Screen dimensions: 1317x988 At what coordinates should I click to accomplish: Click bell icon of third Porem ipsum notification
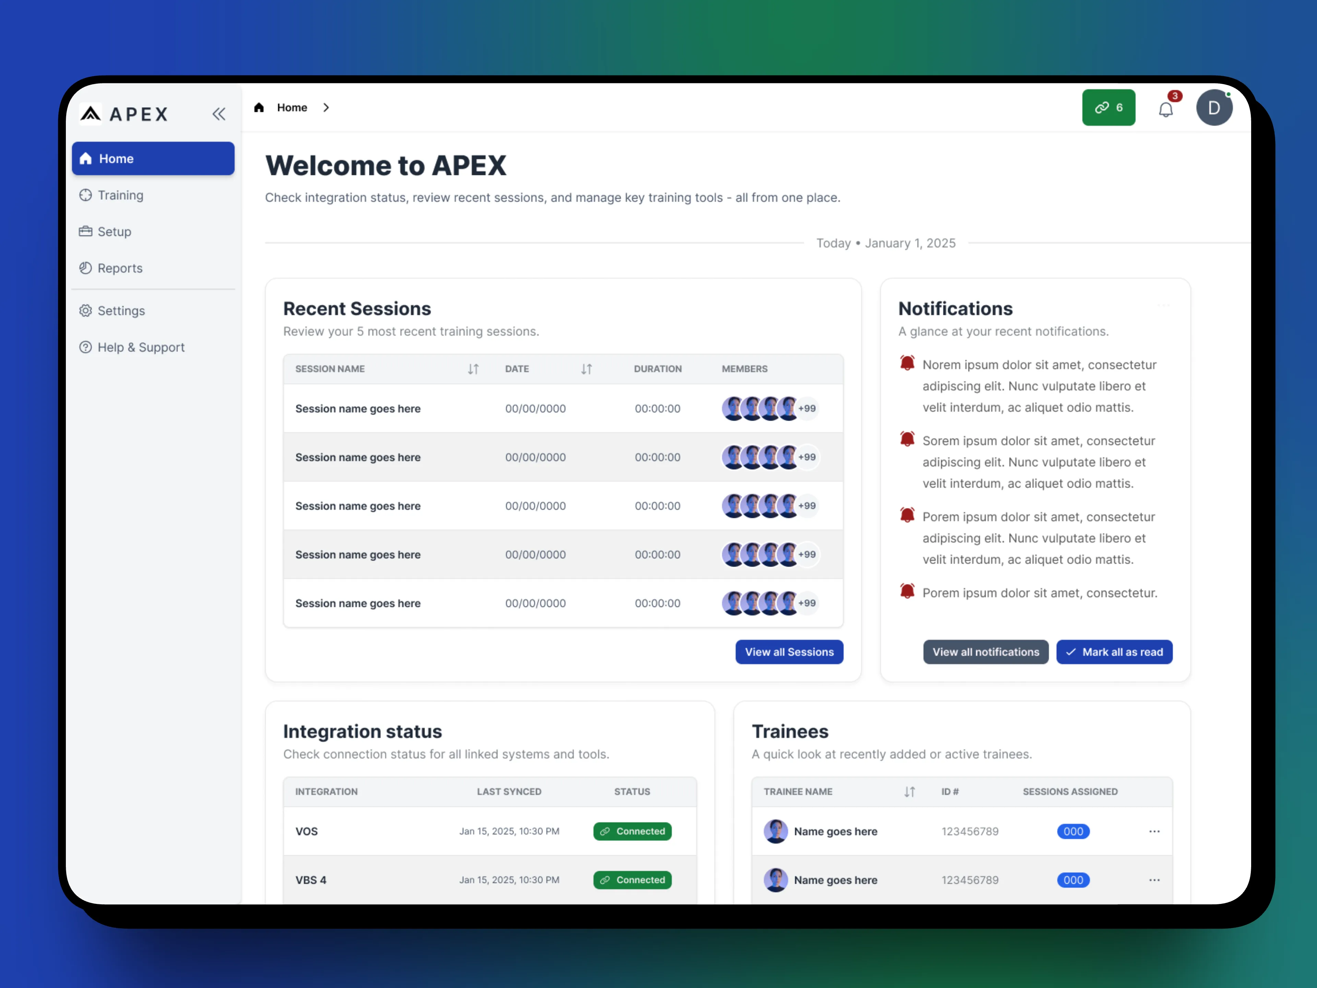pyautogui.click(x=907, y=515)
